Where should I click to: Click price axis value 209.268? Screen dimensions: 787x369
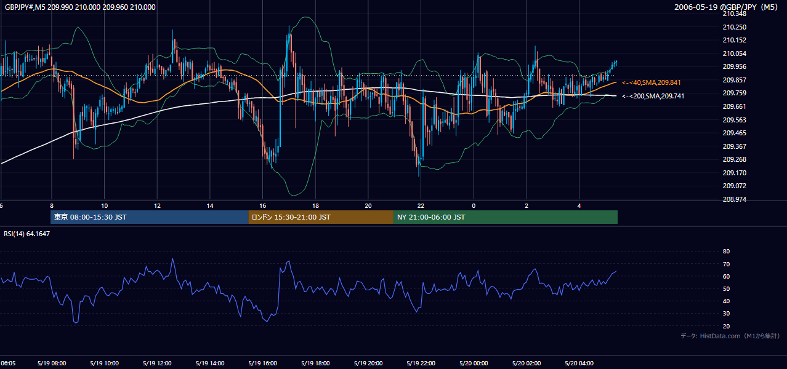[734, 159]
